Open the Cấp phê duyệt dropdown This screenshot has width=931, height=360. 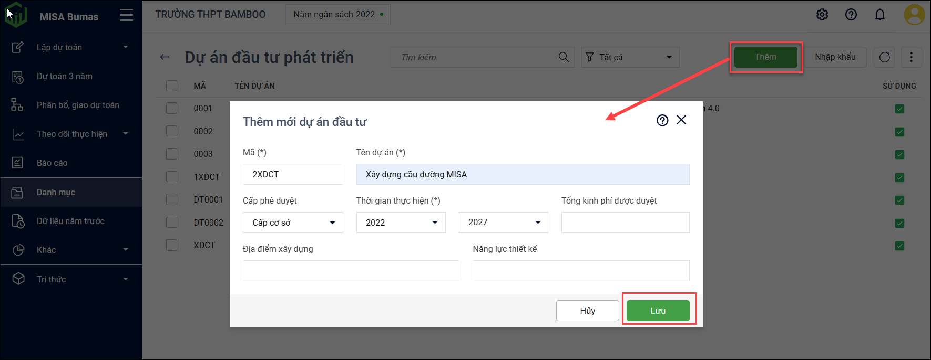click(x=293, y=223)
